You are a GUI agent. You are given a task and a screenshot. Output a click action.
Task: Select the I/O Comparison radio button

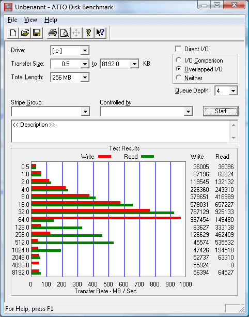point(179,60)
